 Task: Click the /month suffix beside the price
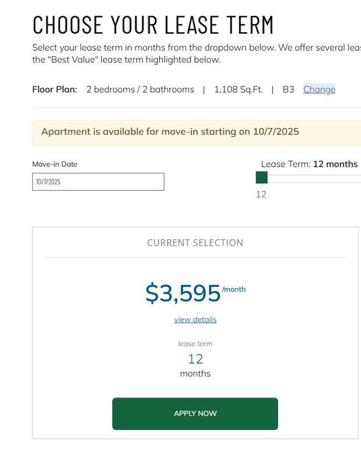[234, 289]
